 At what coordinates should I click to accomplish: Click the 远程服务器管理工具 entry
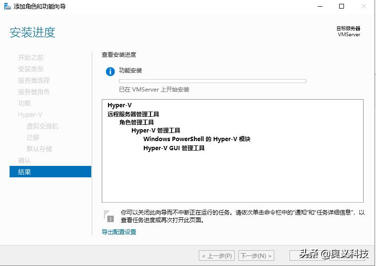coord(133,114)
